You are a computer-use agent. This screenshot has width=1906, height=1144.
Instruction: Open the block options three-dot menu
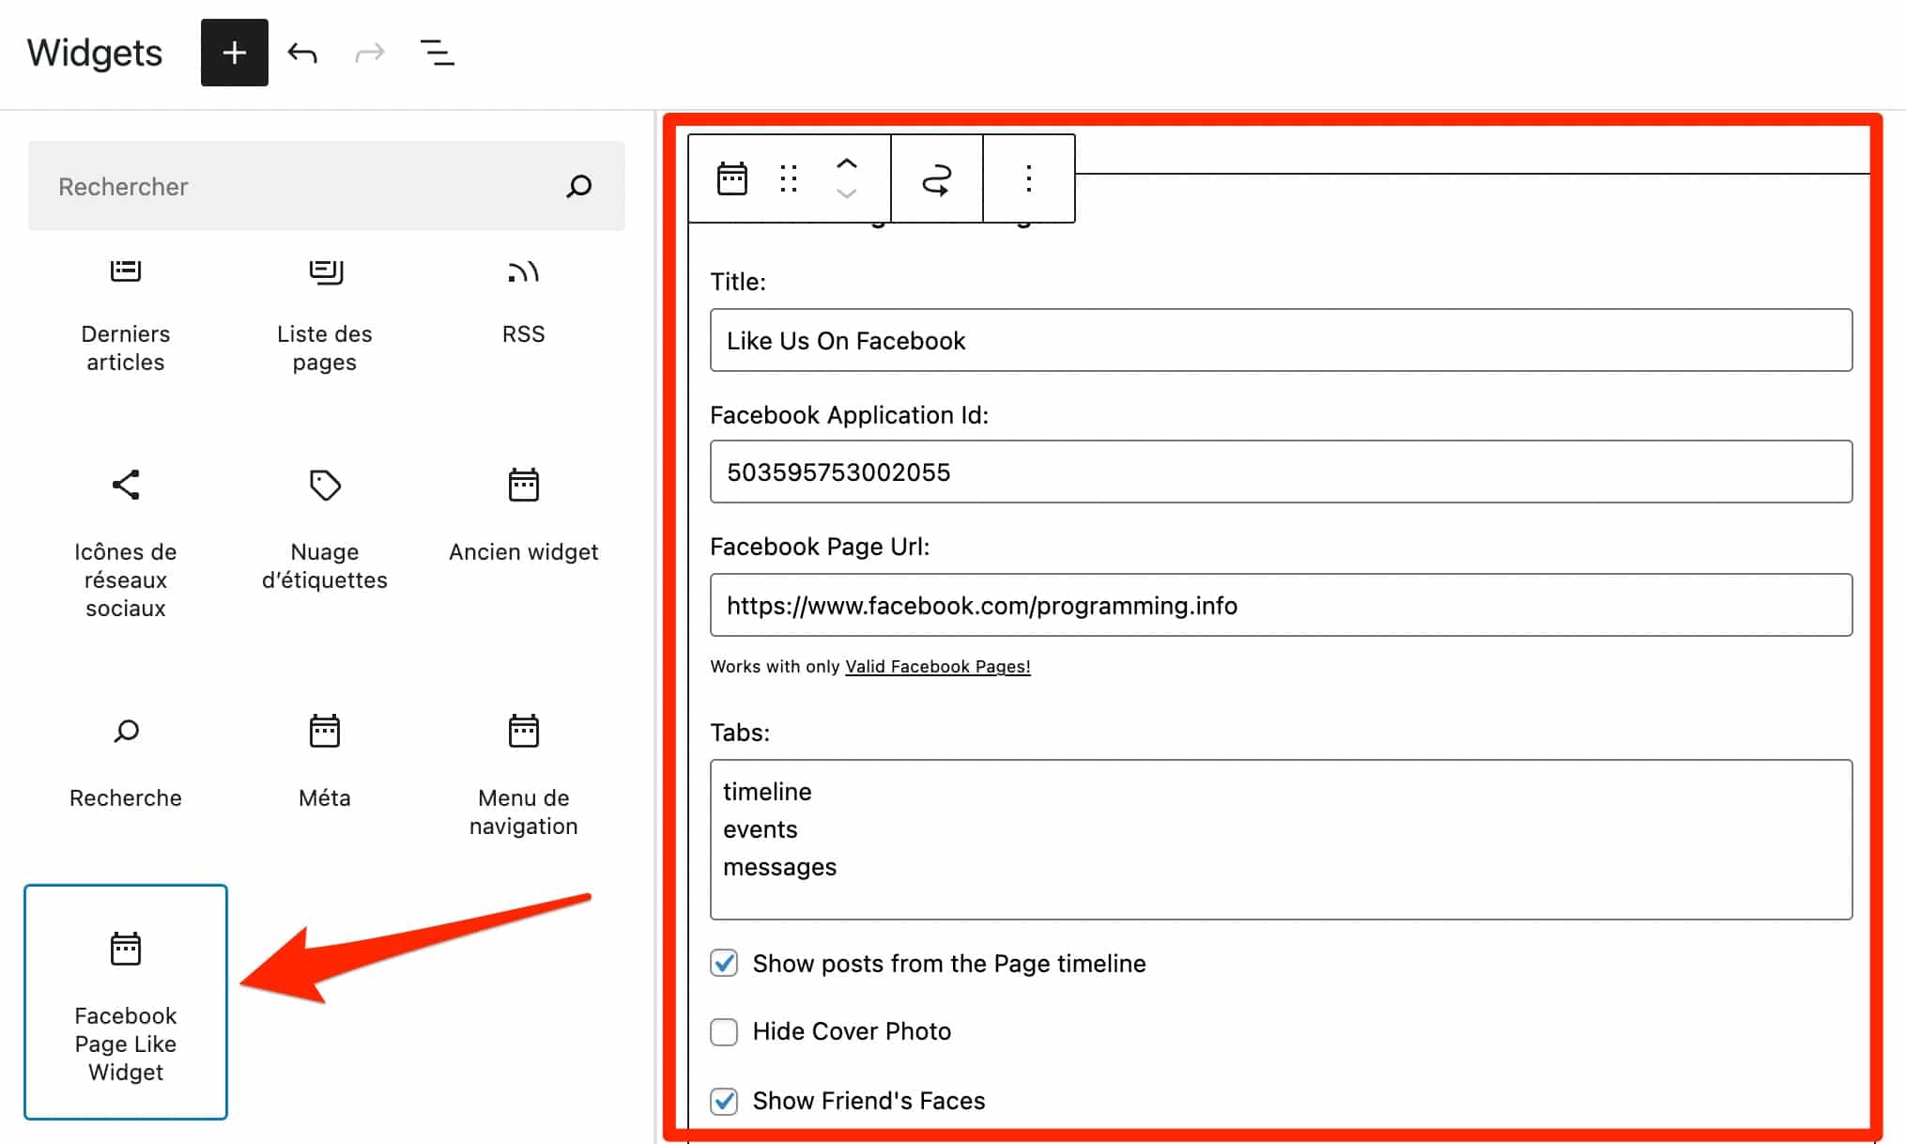pos(1029,178)
